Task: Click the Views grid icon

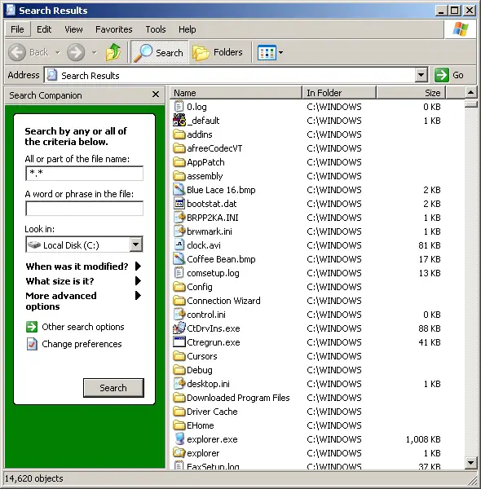Action: click(267, 52)
